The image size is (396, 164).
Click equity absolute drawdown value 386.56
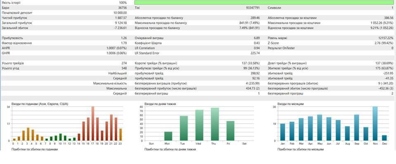pos(389,18)
